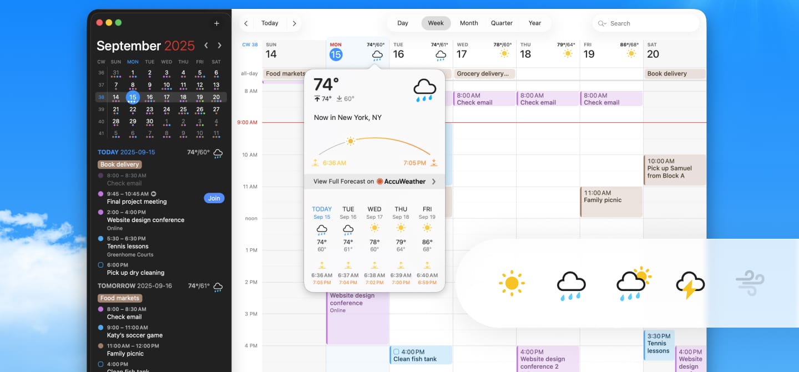799x372 pixels.
Task: Go to previous month in sidebar
Action: pyautogui.click(x=206, y=46)
